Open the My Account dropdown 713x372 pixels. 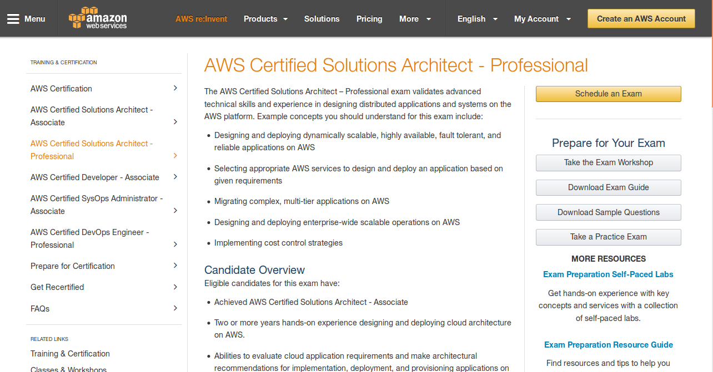[543, 19]
